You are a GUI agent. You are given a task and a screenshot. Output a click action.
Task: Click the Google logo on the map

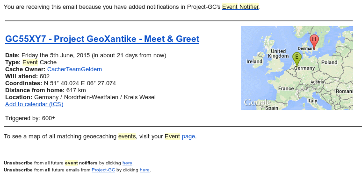(257, 102)
